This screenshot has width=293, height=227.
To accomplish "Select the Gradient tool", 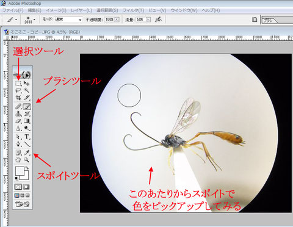I will point(27,121).
